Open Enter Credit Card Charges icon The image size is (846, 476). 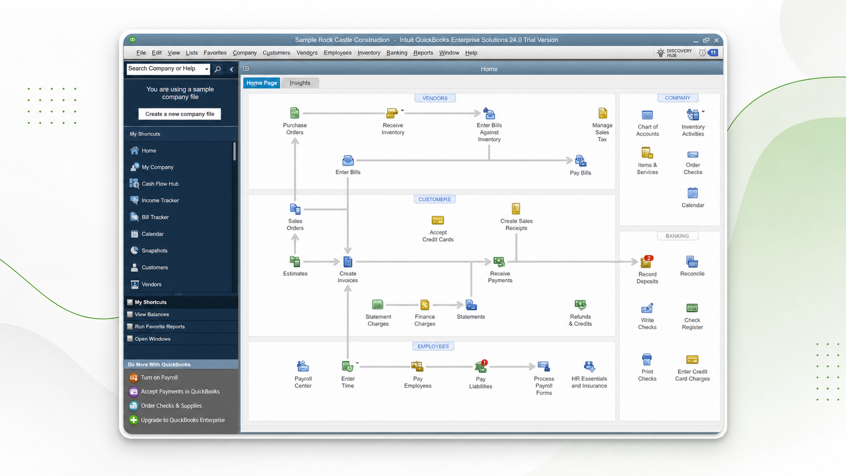point(692,360)
